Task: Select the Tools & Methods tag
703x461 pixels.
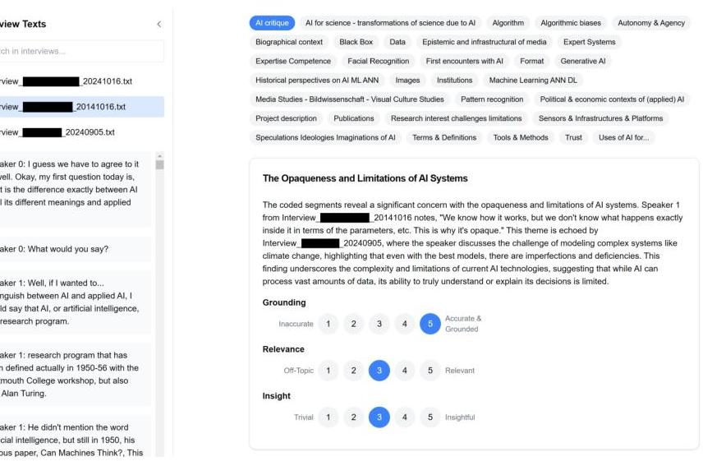Action: [x=521, y=138]
